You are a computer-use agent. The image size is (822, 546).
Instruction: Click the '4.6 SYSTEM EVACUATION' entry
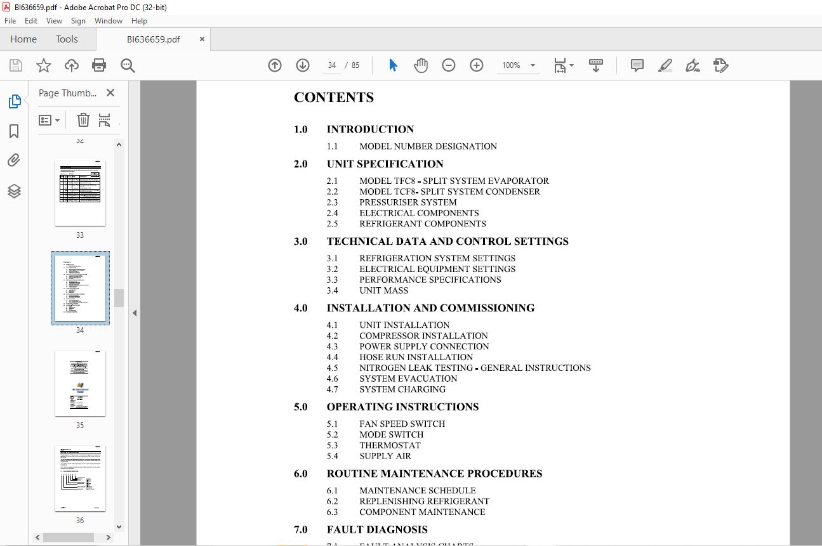[x=392, y=379]
